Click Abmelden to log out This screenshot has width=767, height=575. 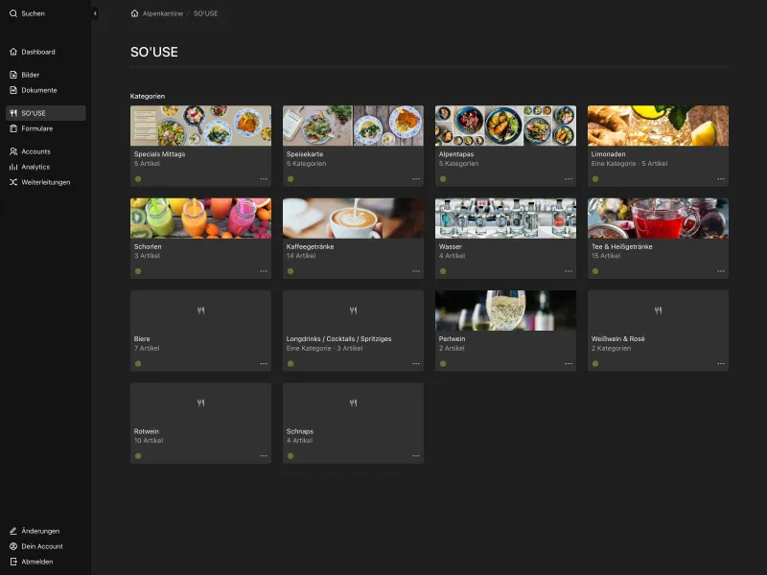pyautogui.click(x=12, y=562)
